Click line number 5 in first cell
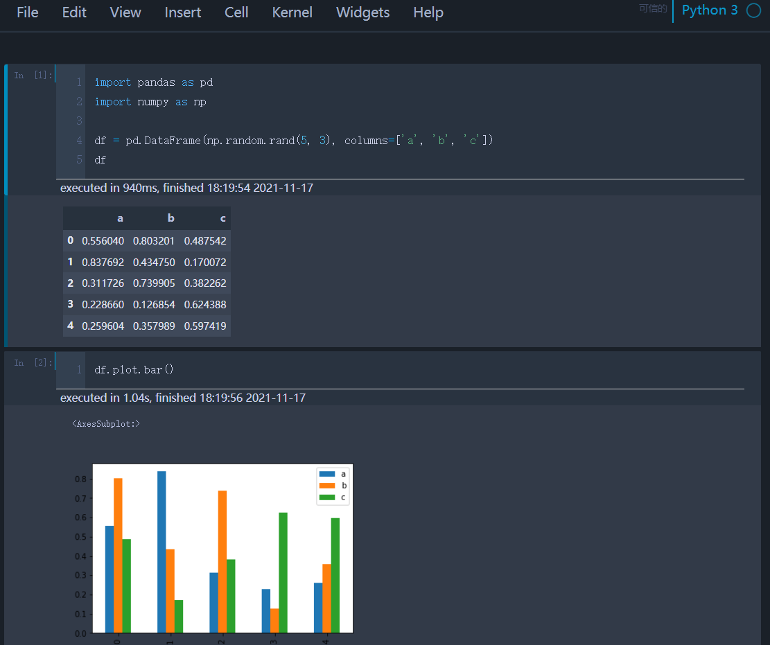The image size is (770, 645). (79, 159)
